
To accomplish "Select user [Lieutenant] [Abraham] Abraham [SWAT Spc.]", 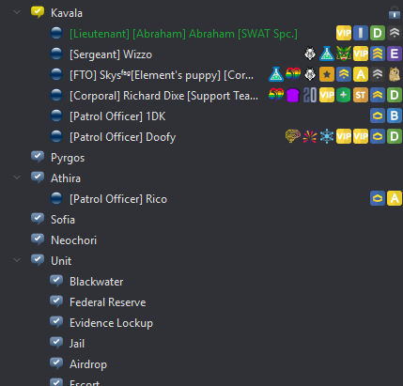I will 183,34.
